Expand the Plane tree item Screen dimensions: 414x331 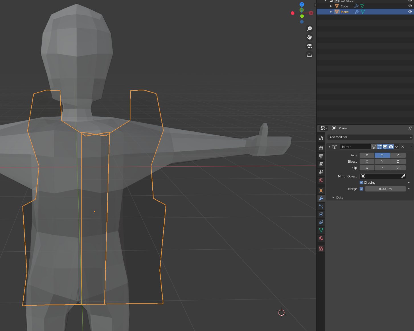pos(331,12)
